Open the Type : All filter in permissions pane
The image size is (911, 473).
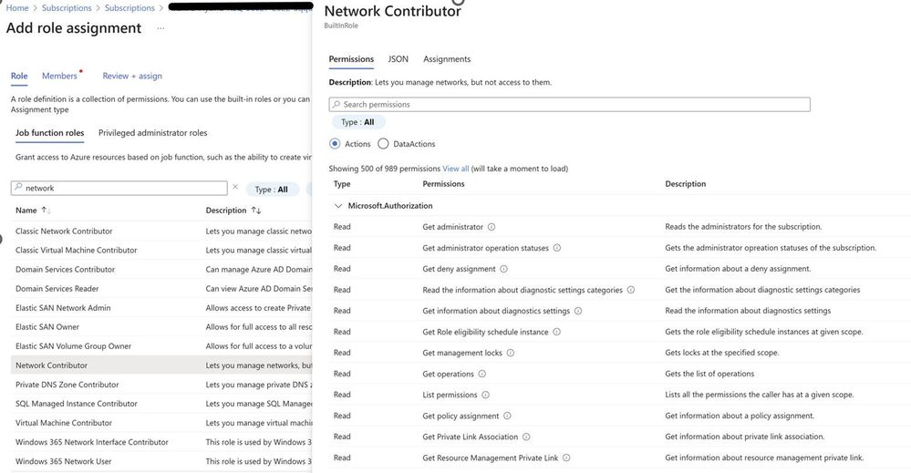pyautogui.click(x=357, y=122)
